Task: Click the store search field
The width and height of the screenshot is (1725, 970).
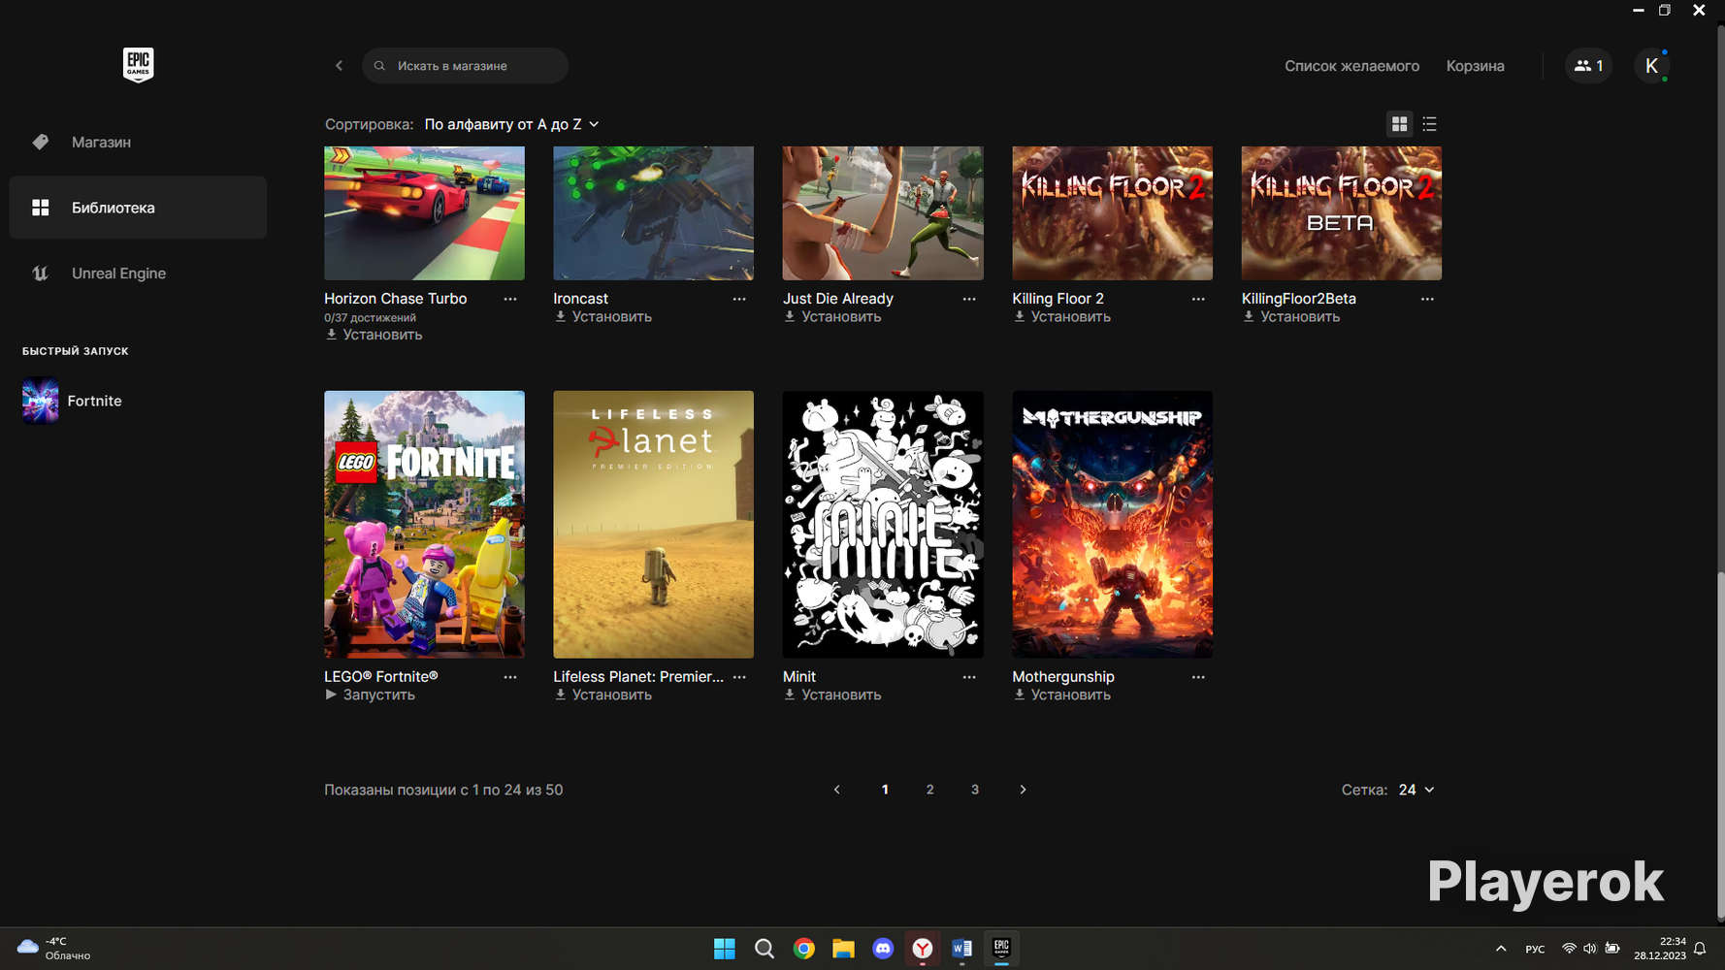Action: [465, 66]
